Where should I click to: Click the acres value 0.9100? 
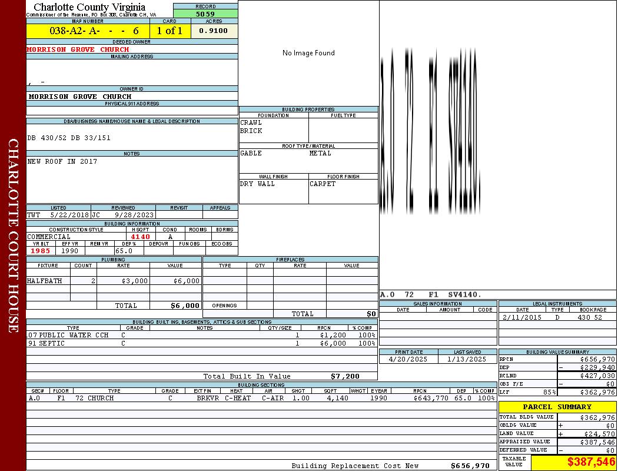(x=214, y=31)
